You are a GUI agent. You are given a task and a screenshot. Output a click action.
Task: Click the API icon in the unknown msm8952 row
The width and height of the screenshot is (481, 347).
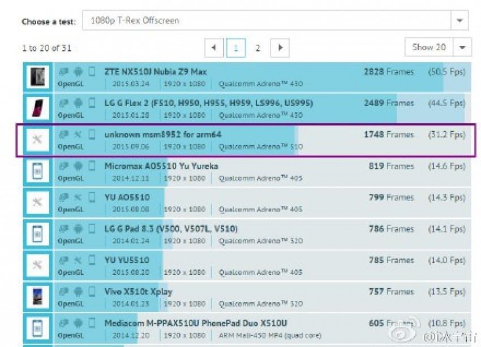(63, 135)
